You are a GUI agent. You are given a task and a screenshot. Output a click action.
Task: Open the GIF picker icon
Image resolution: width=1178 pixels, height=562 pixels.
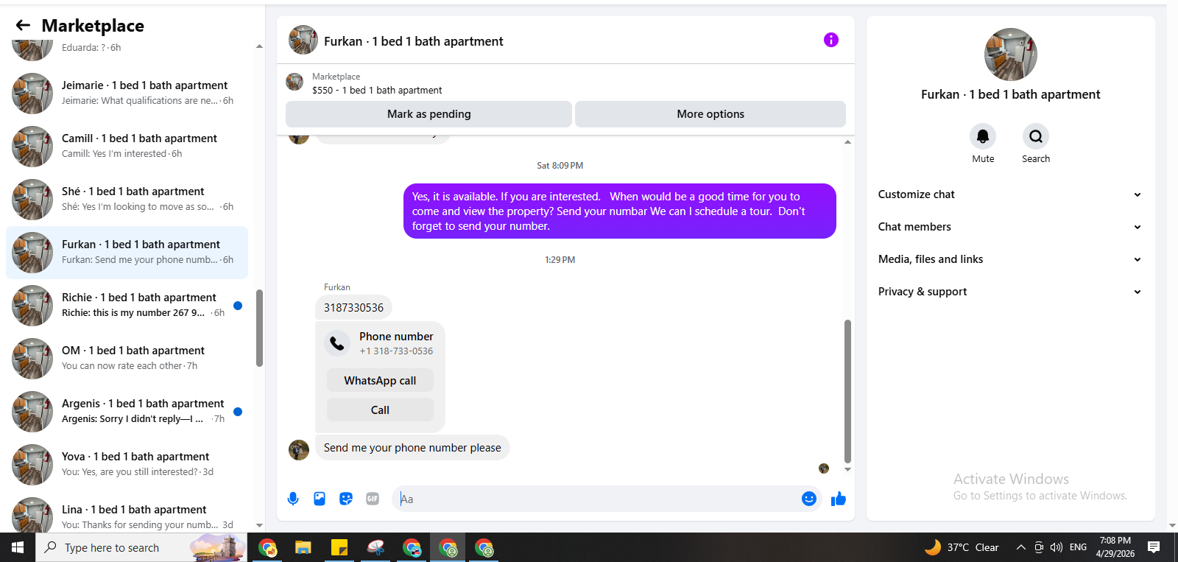373,499
